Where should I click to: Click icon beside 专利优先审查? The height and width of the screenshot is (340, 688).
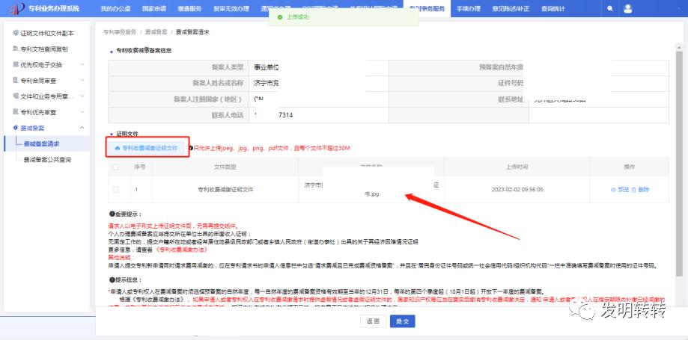16,112
